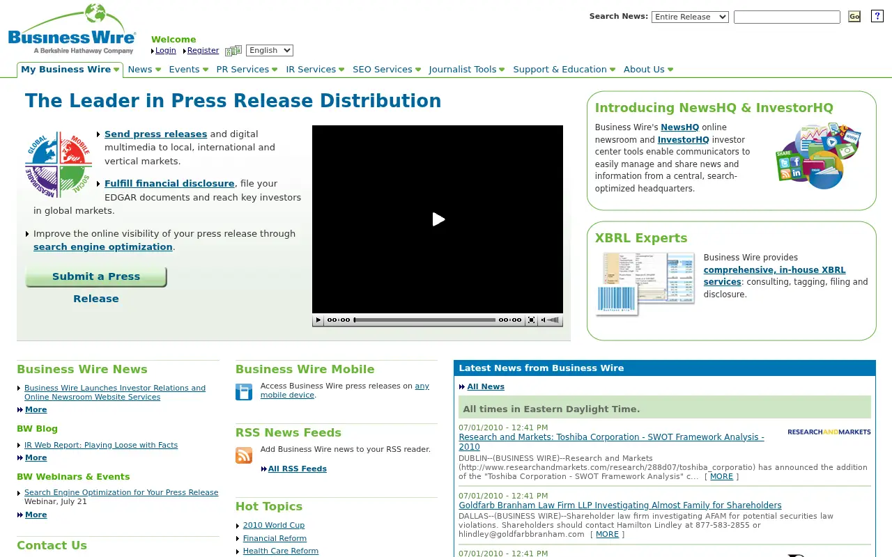Select the My Business Wire tab

pyautogui.click(x=70, y=70)
